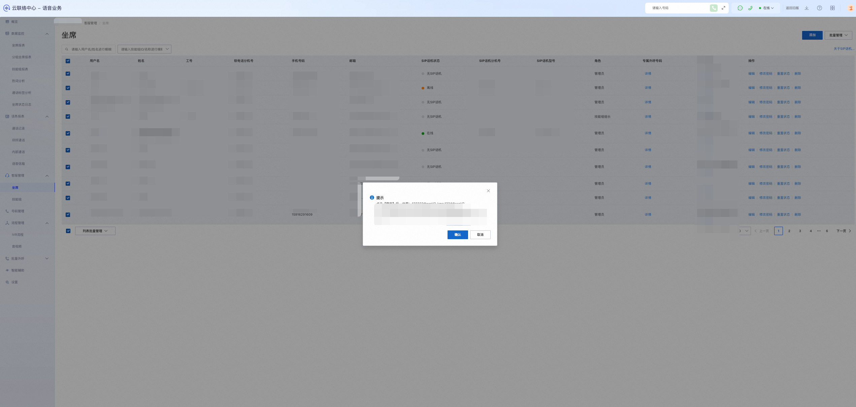Viewport: 856px width, 407px height.
Task: Click the 添加 button
Action: [812, 35]
